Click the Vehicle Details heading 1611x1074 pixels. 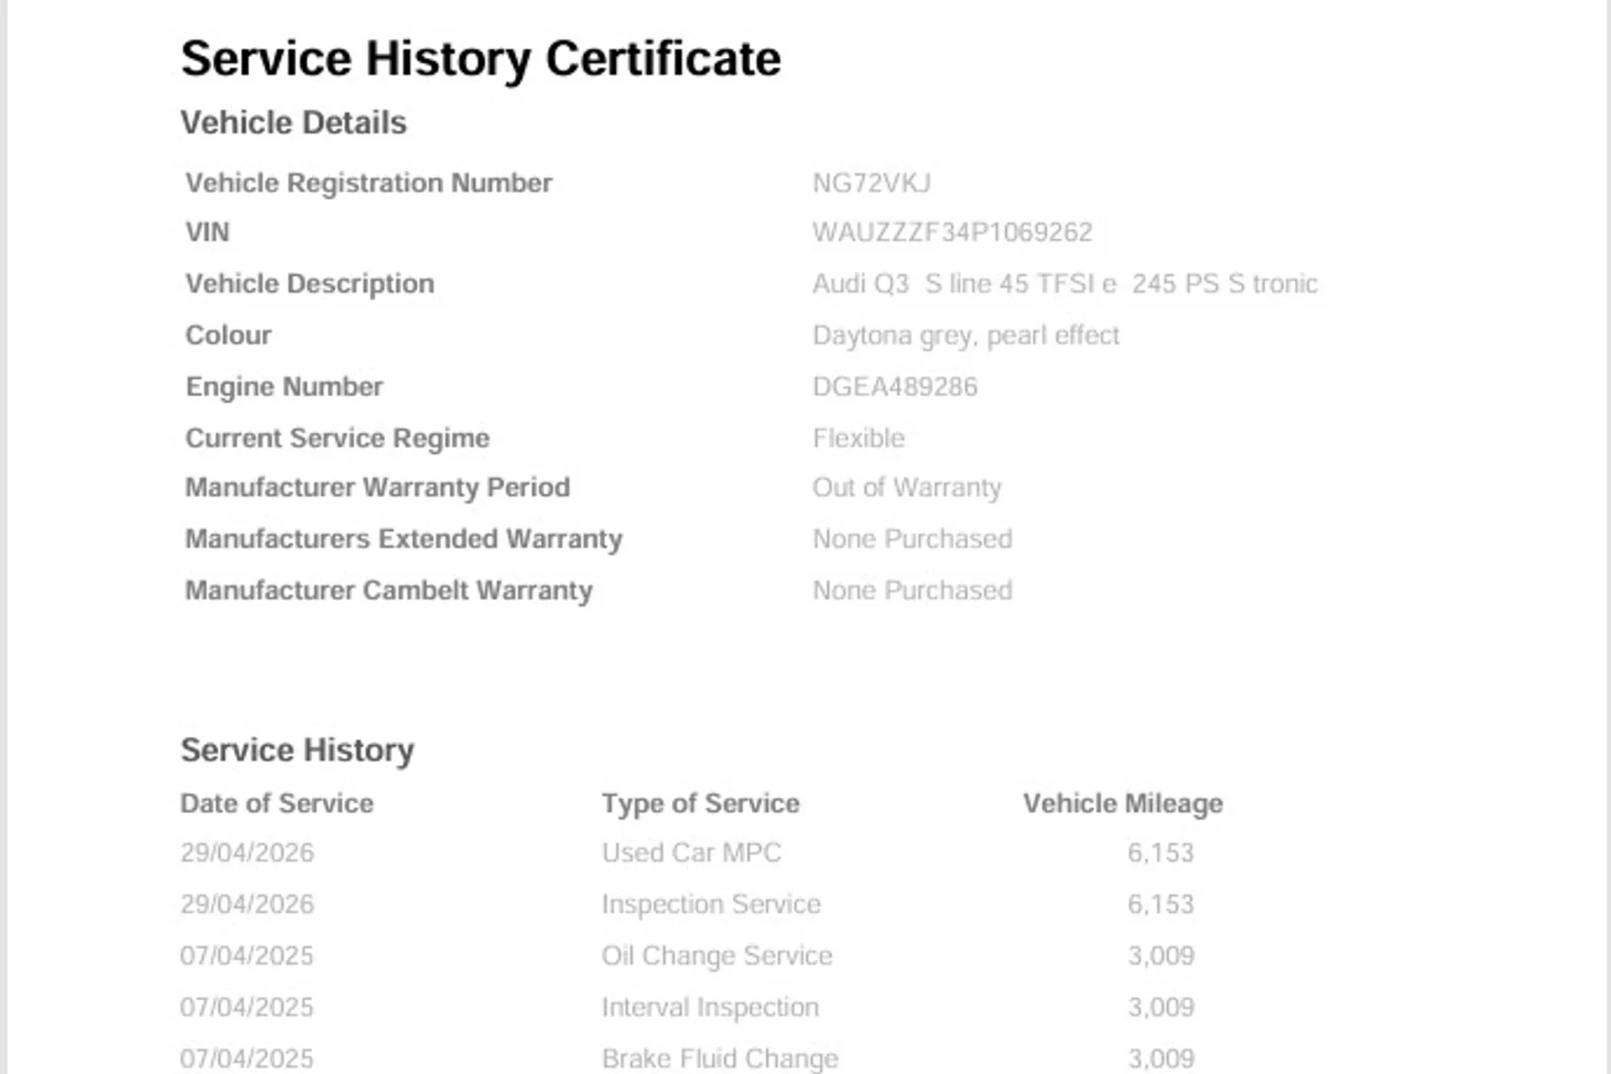pyautogui.click(x=294, y=123)
